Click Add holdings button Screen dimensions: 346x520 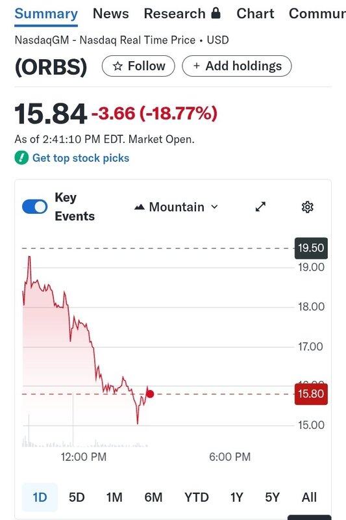pos(237,66)
